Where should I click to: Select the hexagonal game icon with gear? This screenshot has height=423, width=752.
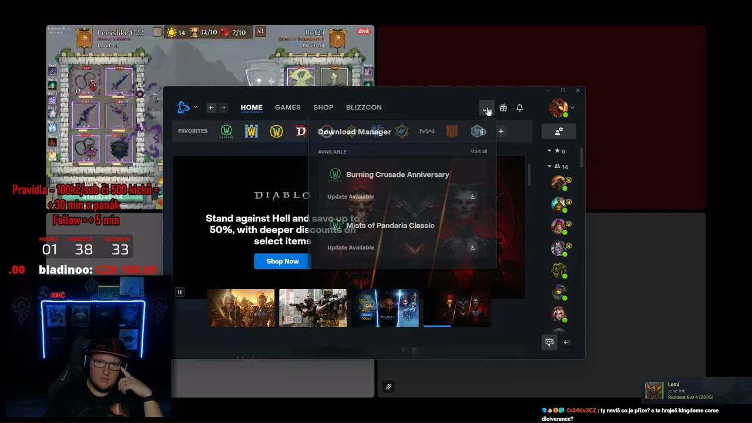pos(478,131)
